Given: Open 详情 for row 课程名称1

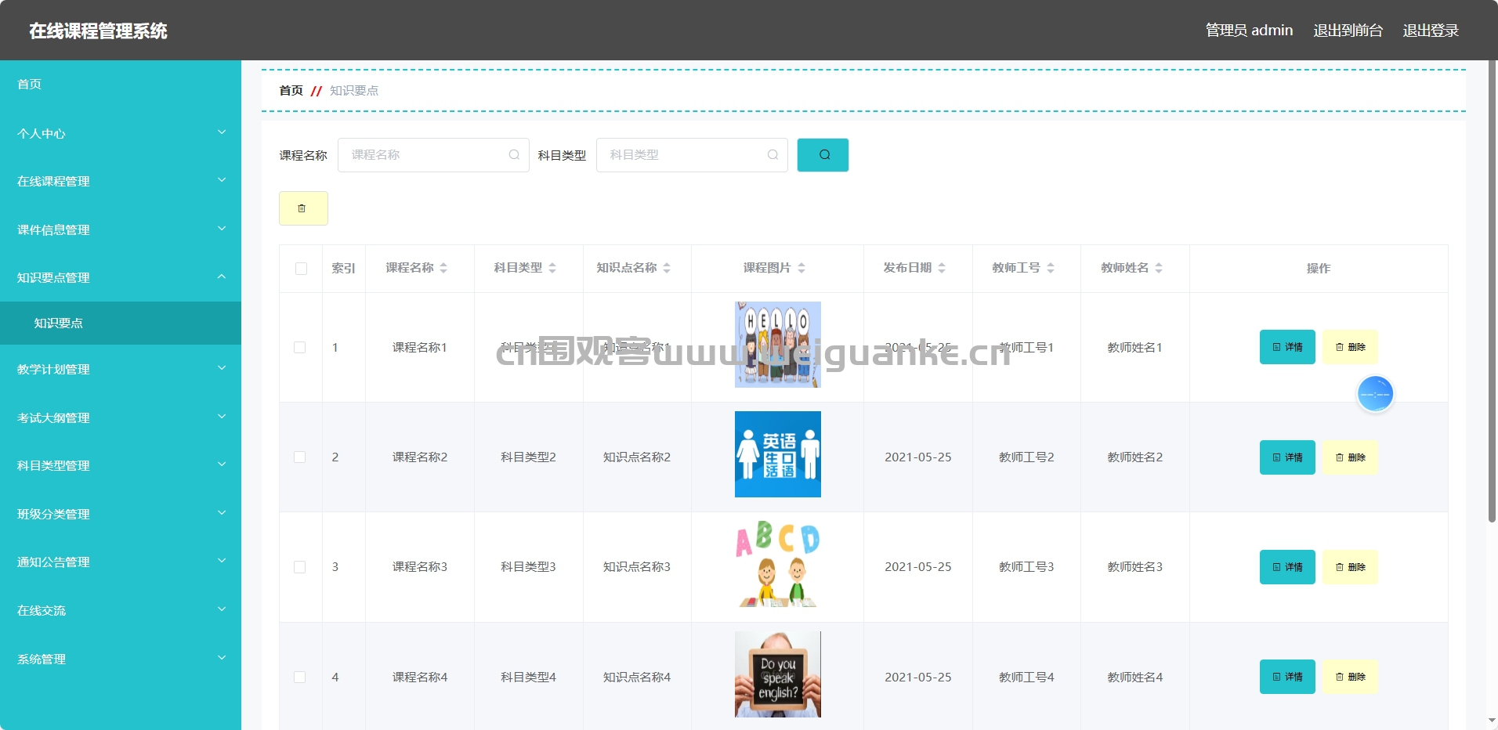Looking at the screenshot, I should 1287,347.
